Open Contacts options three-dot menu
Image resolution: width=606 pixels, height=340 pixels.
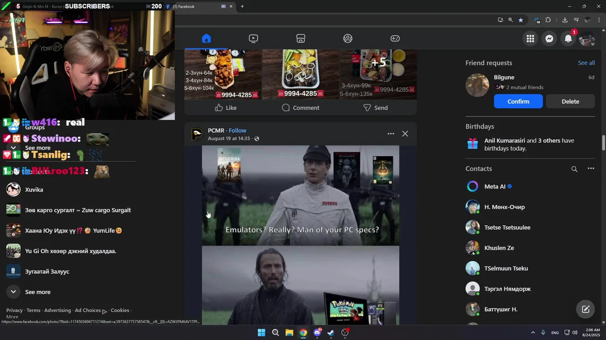pos(591,169)
